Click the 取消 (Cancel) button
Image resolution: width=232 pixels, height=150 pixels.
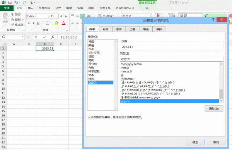pos(216,142)
